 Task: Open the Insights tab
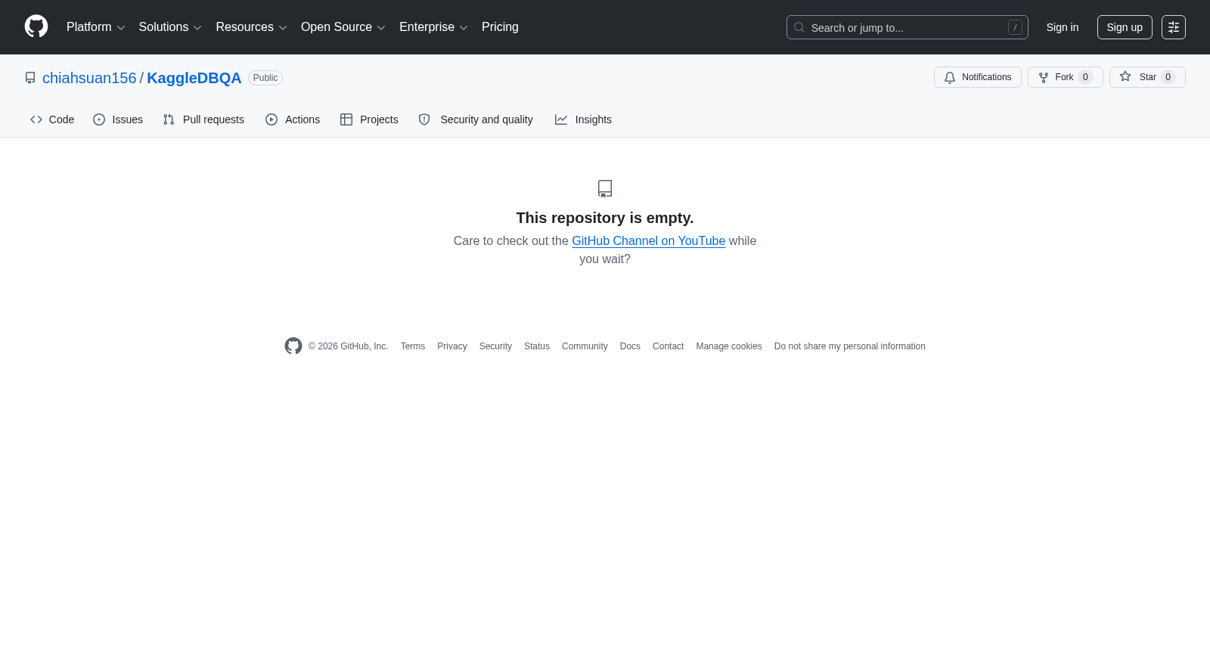click(x=583, y=119)
